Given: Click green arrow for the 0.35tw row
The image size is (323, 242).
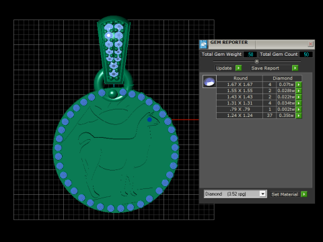Looking at the screenshot, I should (299, 116).
